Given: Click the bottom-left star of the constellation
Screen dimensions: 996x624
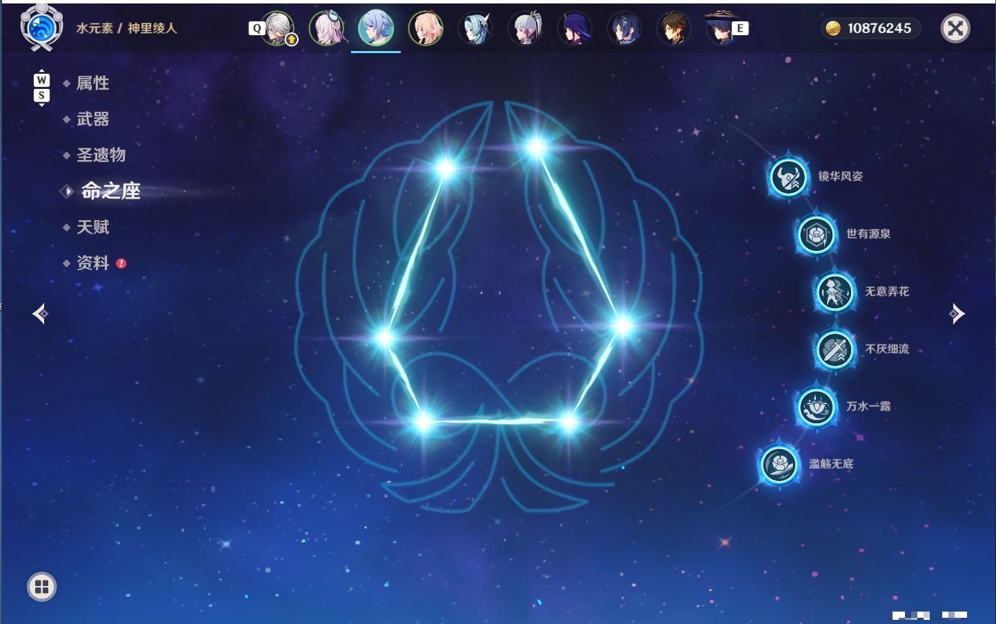Looking at the screenshot, I should point(424,421).
